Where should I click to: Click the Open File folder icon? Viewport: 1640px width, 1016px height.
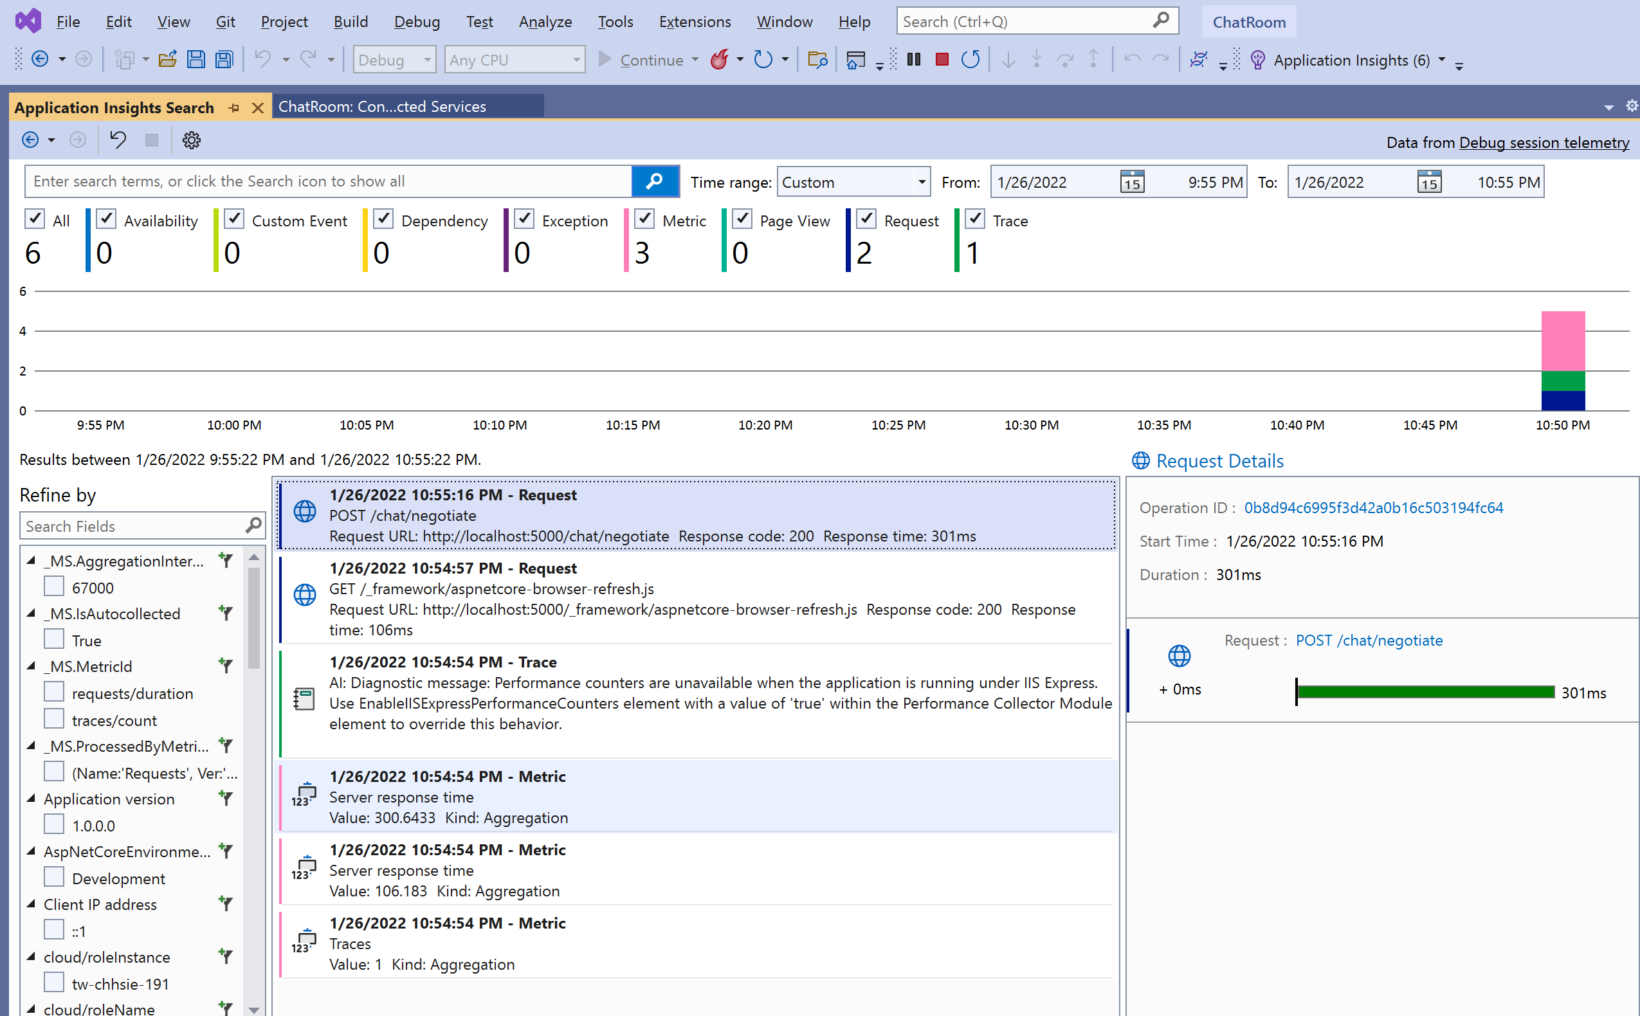[167, 60]
